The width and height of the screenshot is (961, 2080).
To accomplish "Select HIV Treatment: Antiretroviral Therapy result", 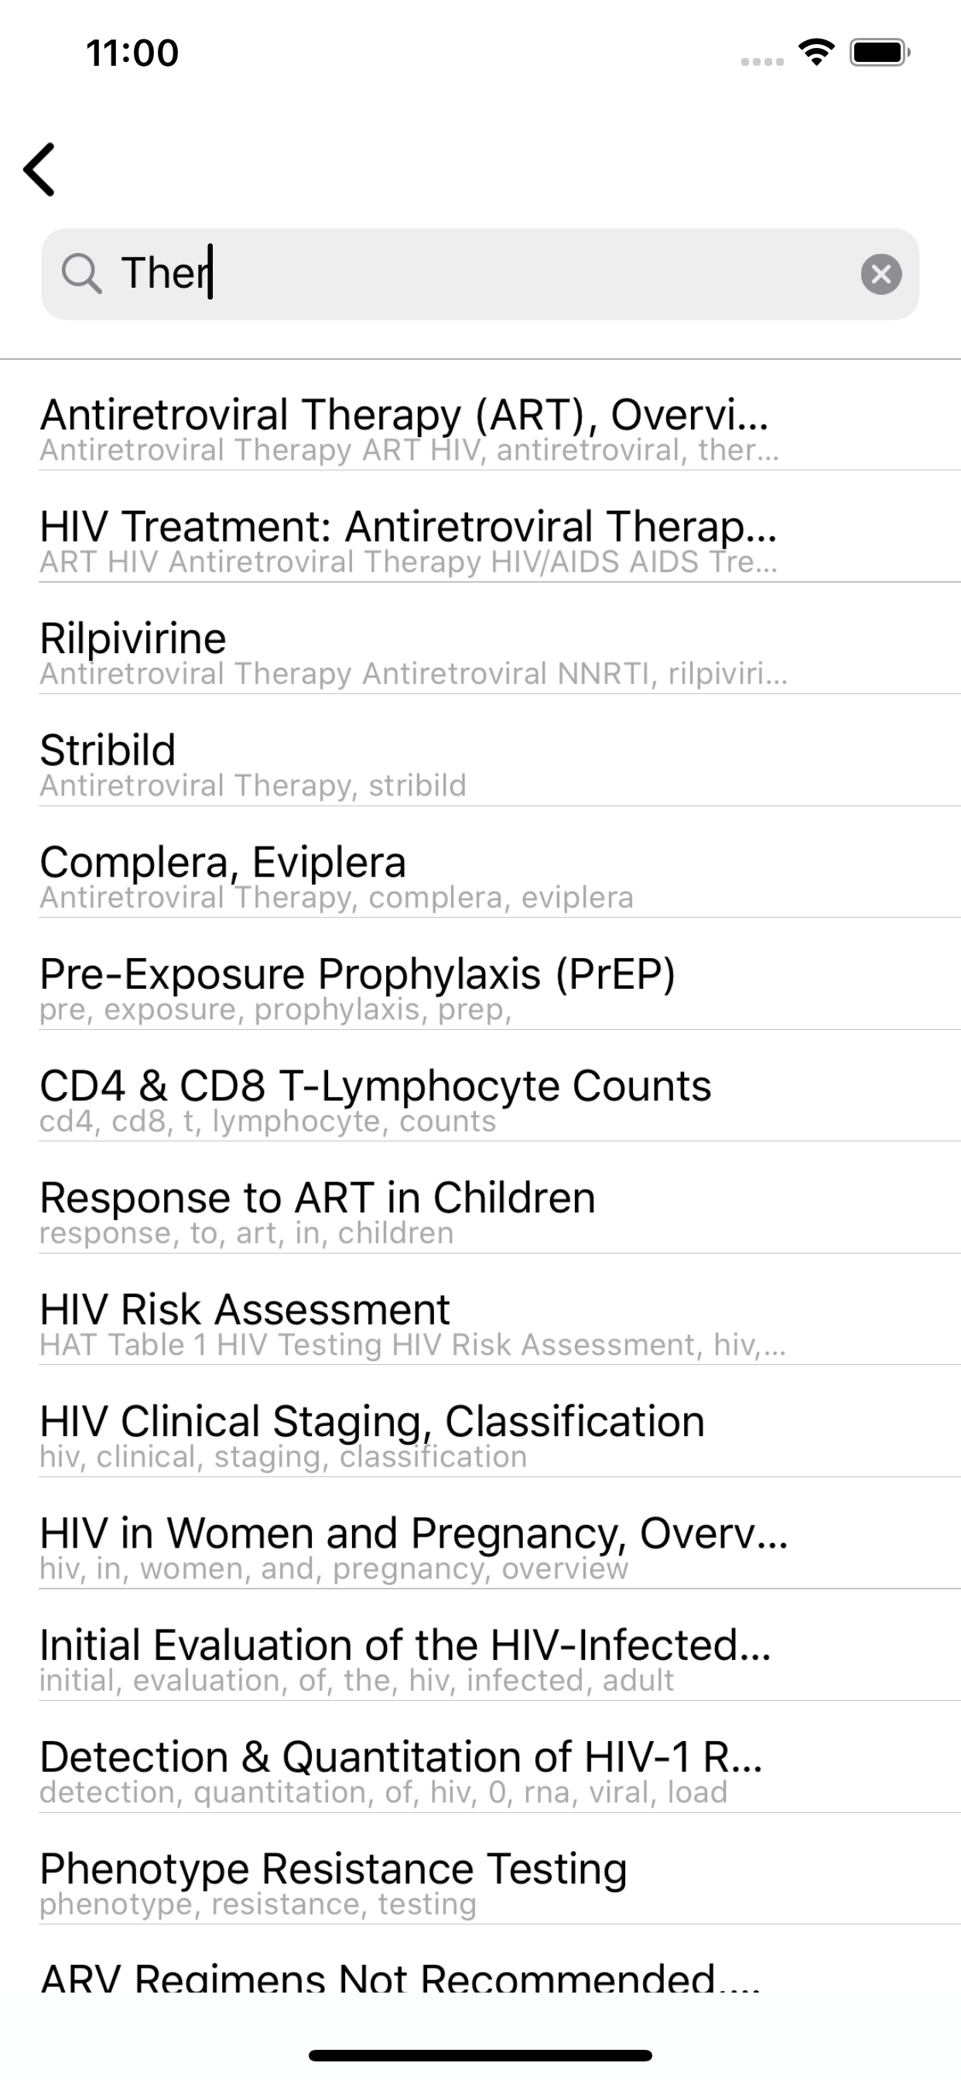I will pos(408,539).
